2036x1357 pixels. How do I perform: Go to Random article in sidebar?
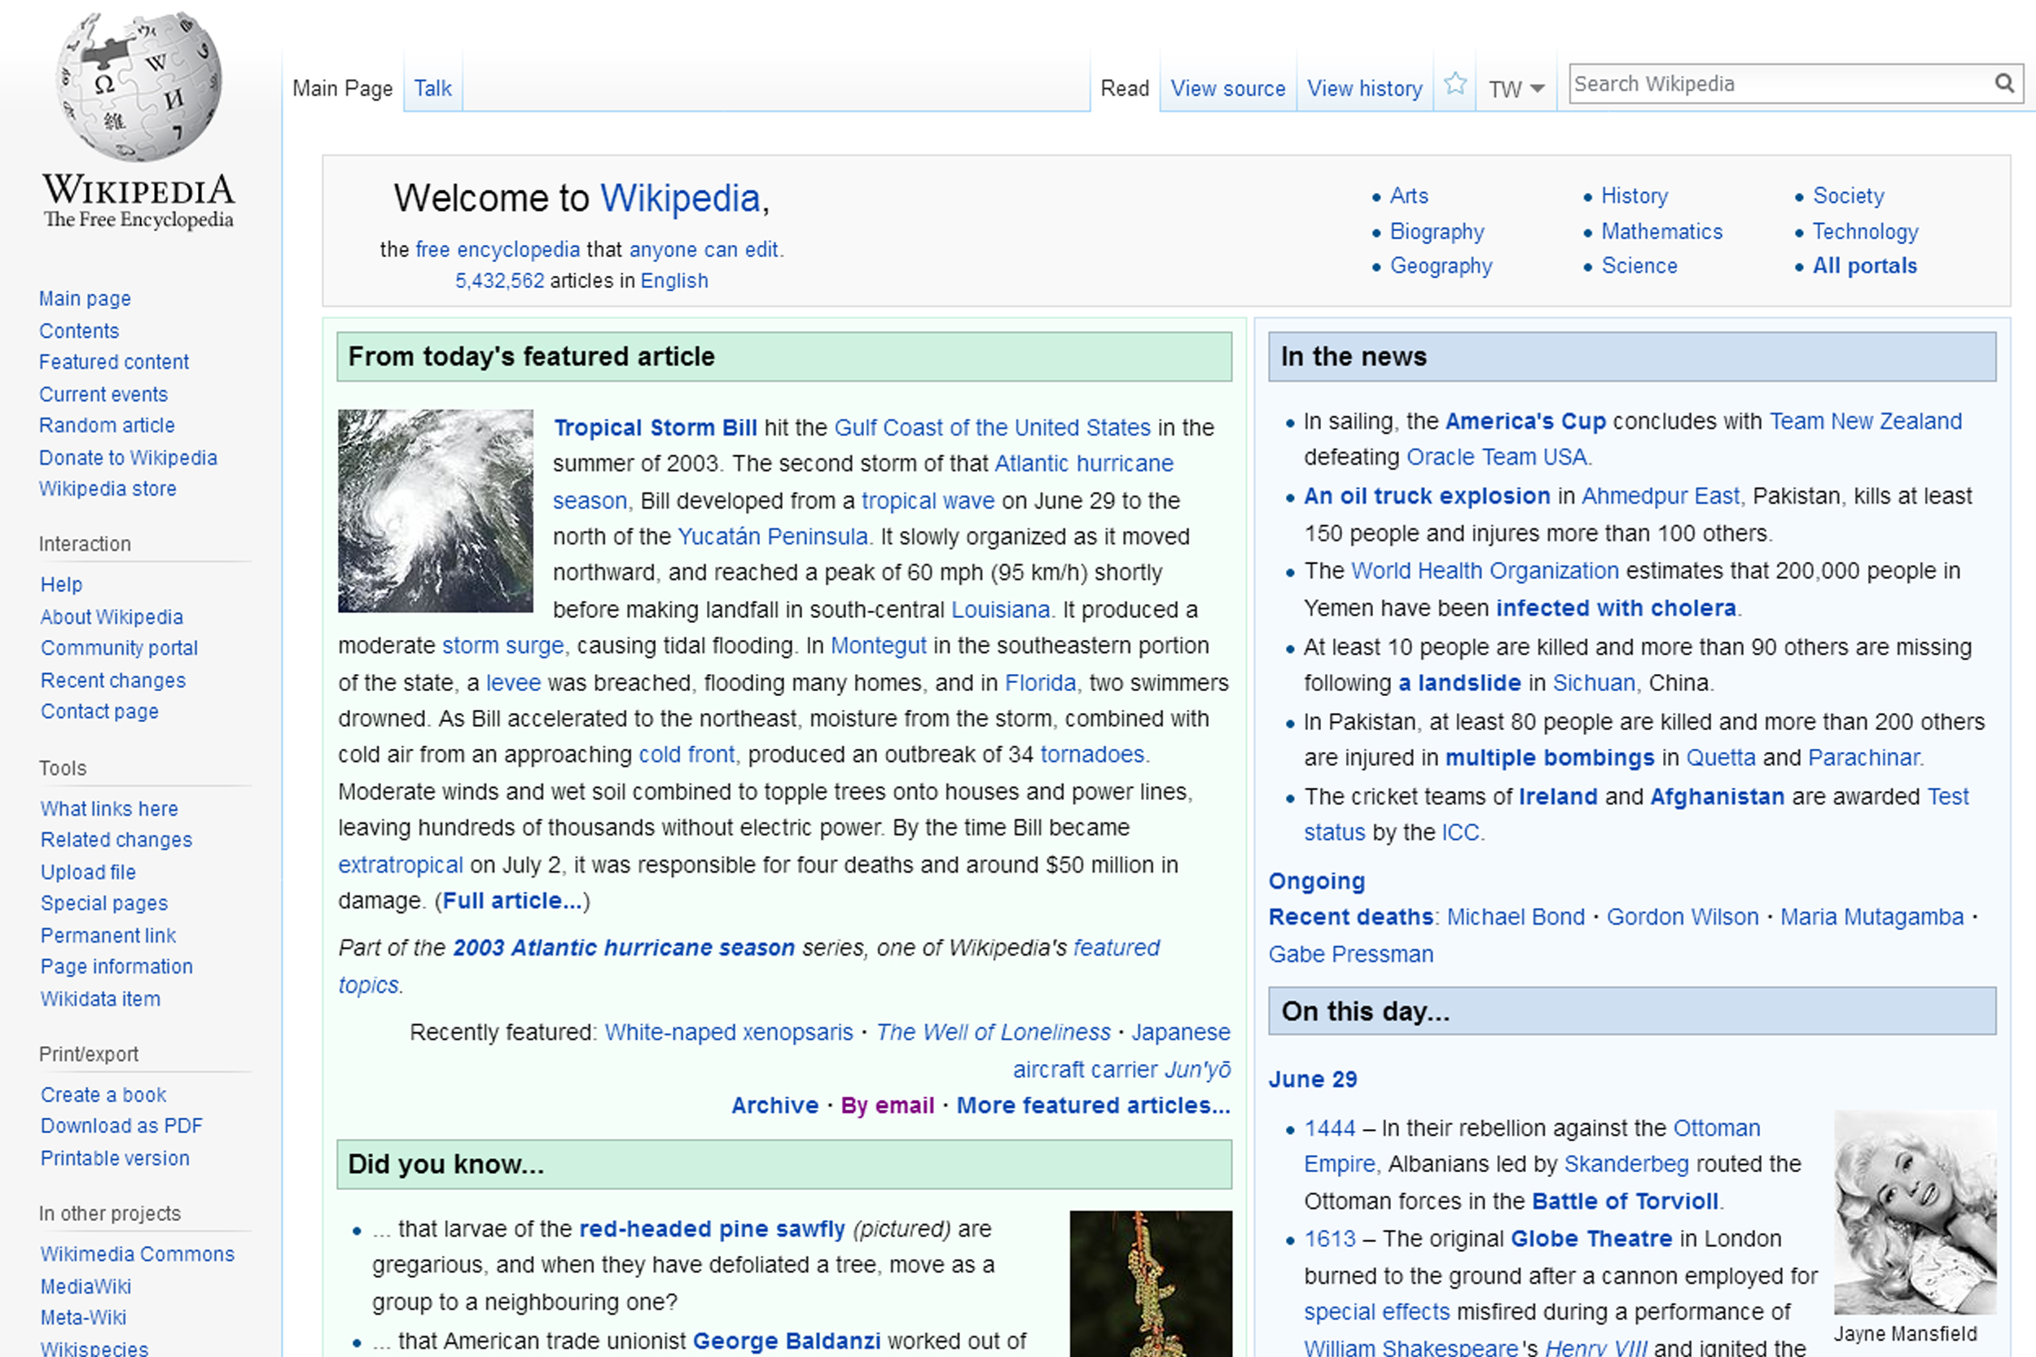click(x=107, y=425)
